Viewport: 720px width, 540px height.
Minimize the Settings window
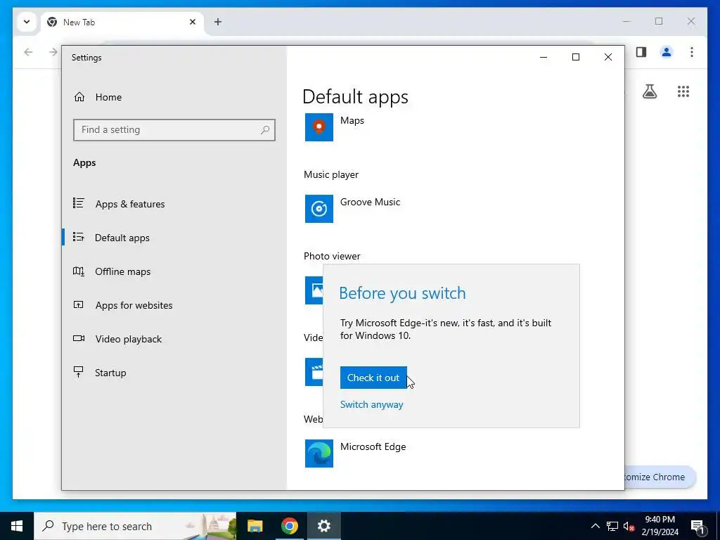(544, 57)
